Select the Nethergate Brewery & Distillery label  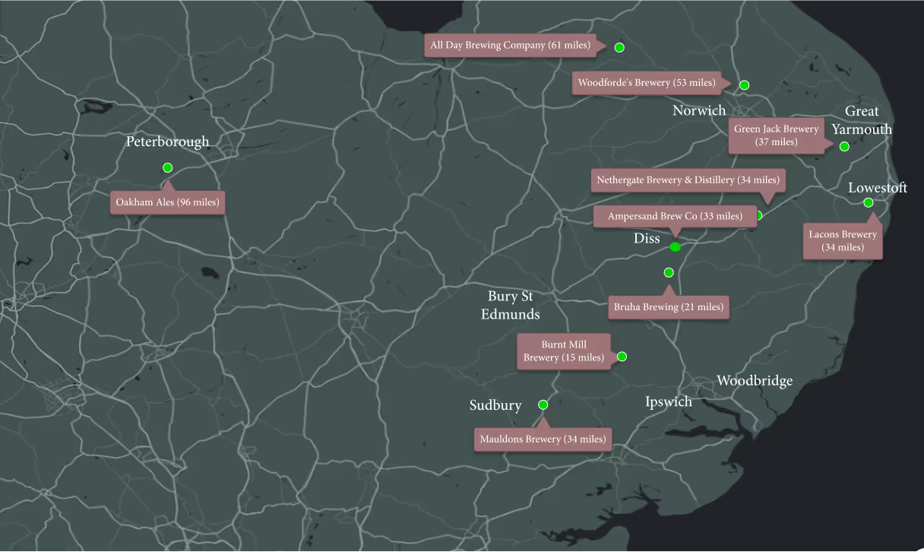coord(688,180)
